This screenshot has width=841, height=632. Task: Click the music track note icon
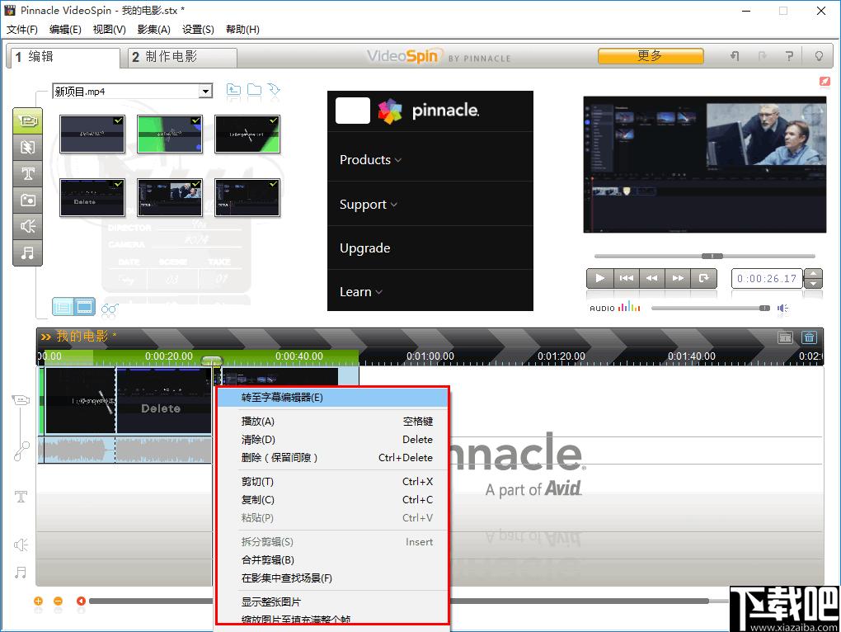tap(21, 573)
